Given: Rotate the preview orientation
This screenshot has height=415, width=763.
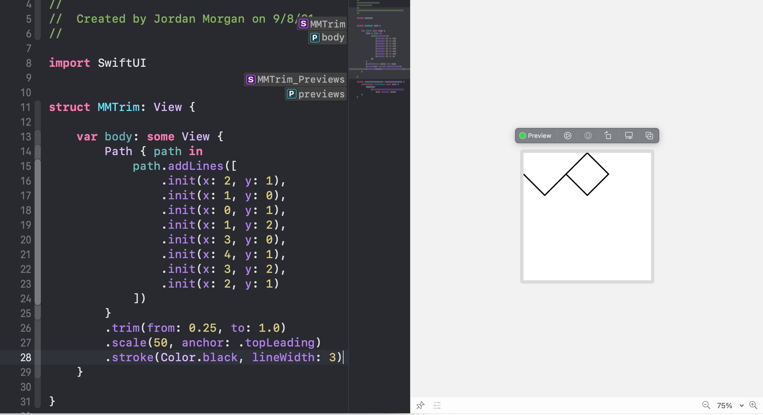Looking at the screenshot, I should 608,136.
